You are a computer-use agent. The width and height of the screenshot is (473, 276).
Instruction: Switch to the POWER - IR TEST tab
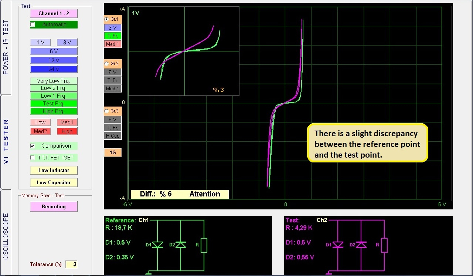coord(6,47)
